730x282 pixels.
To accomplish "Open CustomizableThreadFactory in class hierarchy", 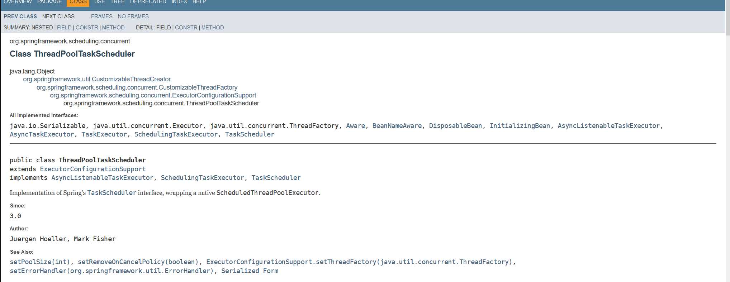I will click(x=137, y=87).
